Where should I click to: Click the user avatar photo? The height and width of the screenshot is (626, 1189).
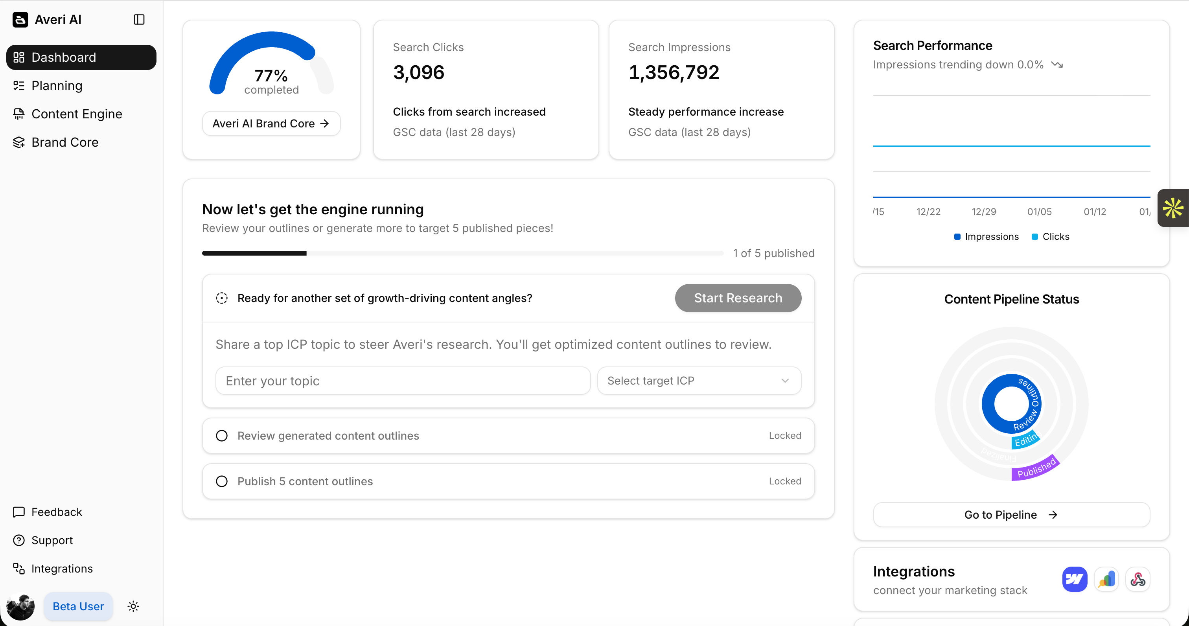point(20,606)
